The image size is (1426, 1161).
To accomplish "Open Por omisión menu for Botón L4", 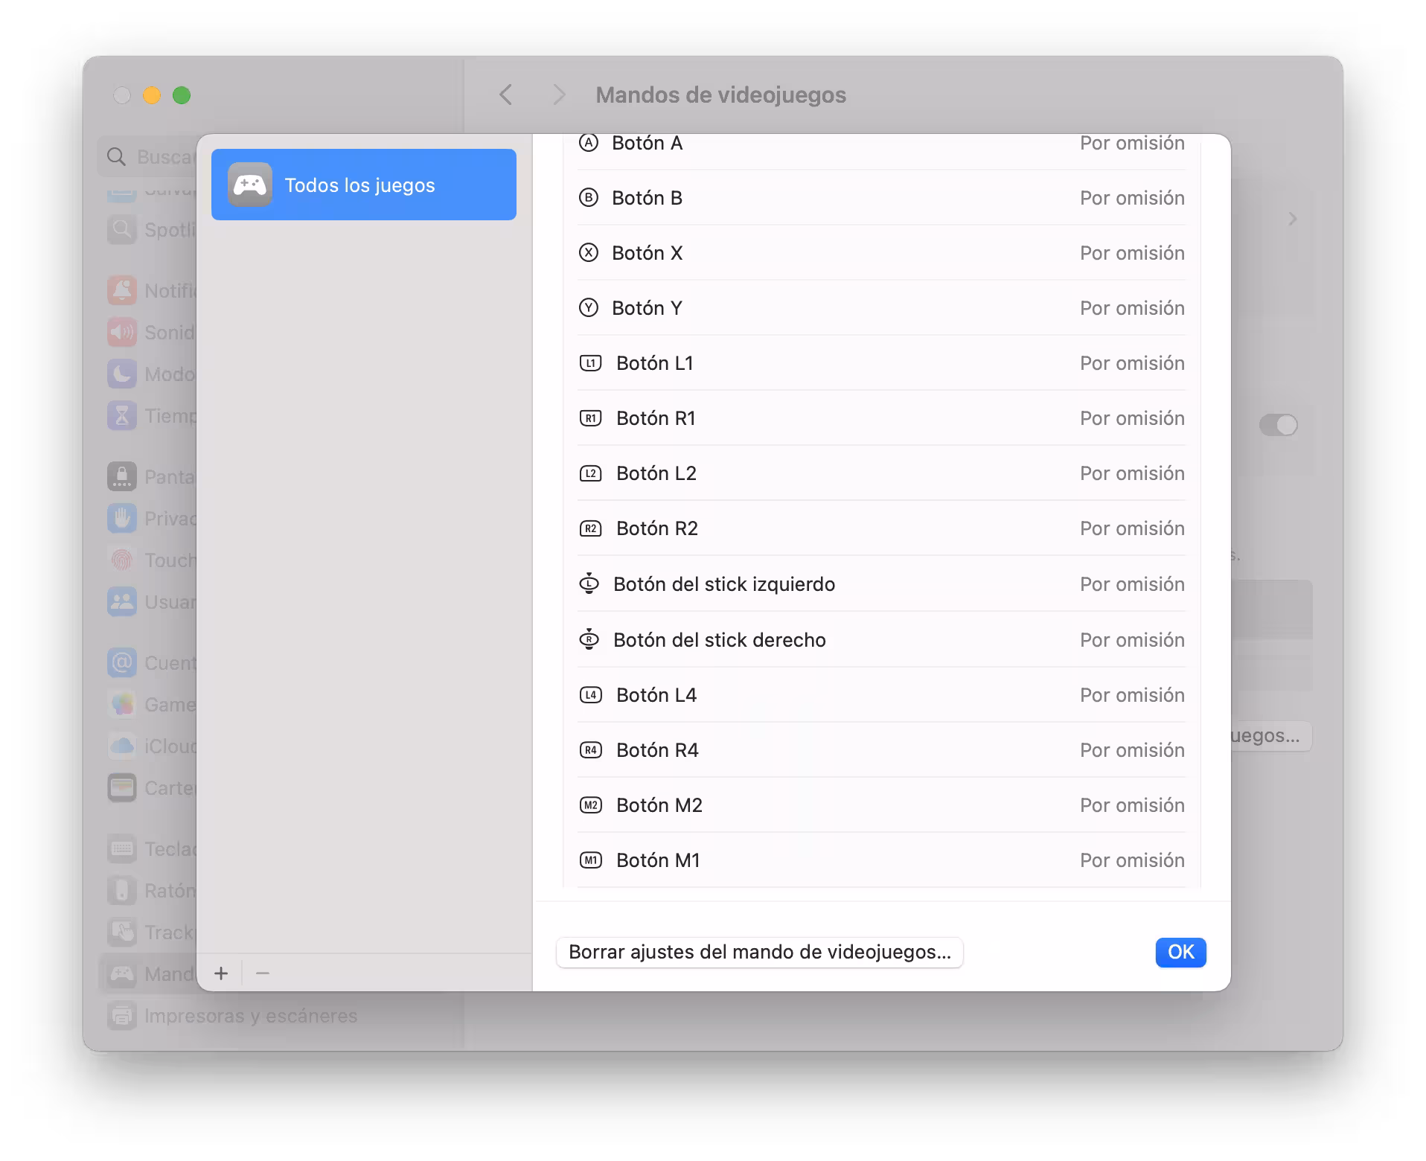I will [1132, 695].
